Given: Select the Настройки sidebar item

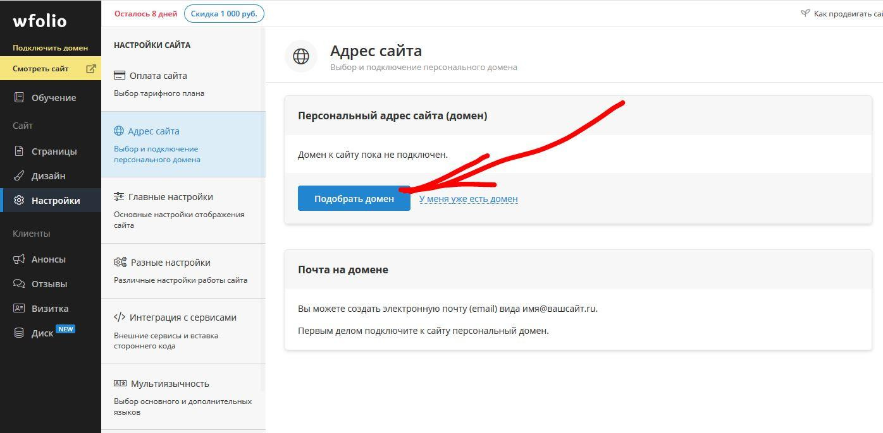Looking at the screenshot, I should pyautogui.click(x=55, y=201).
